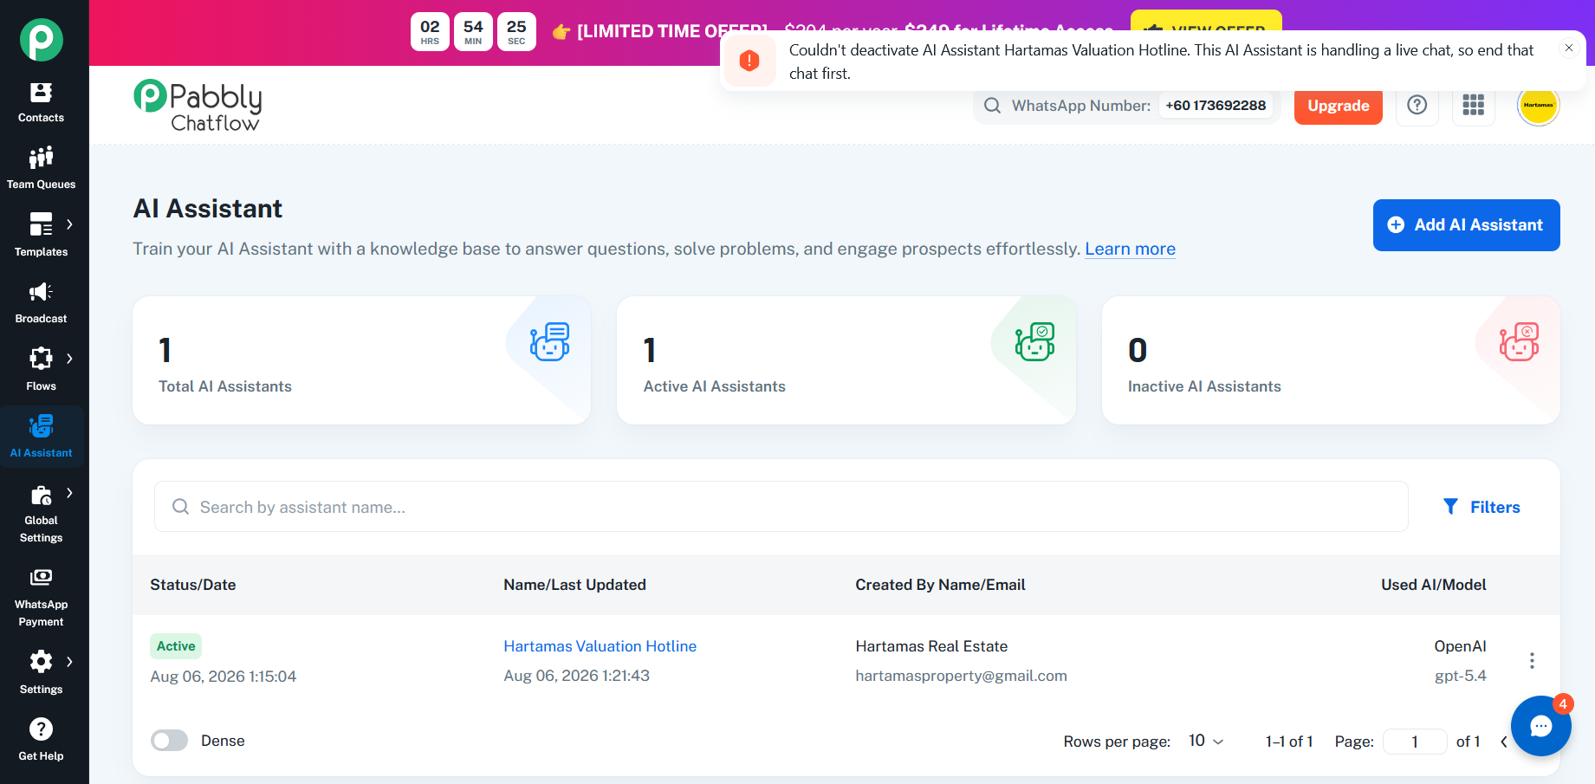Open the apps grid menu
The image size is (1595, 784).
click(1474, 105)
